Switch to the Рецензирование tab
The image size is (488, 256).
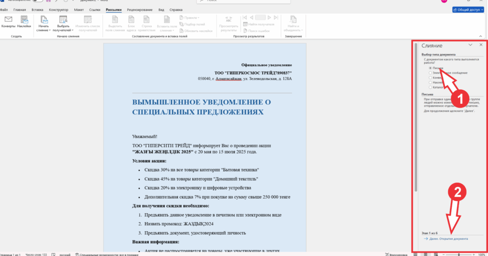click(140, 10)
